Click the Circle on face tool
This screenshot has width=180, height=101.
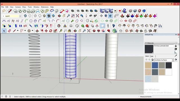pos(20,11)
